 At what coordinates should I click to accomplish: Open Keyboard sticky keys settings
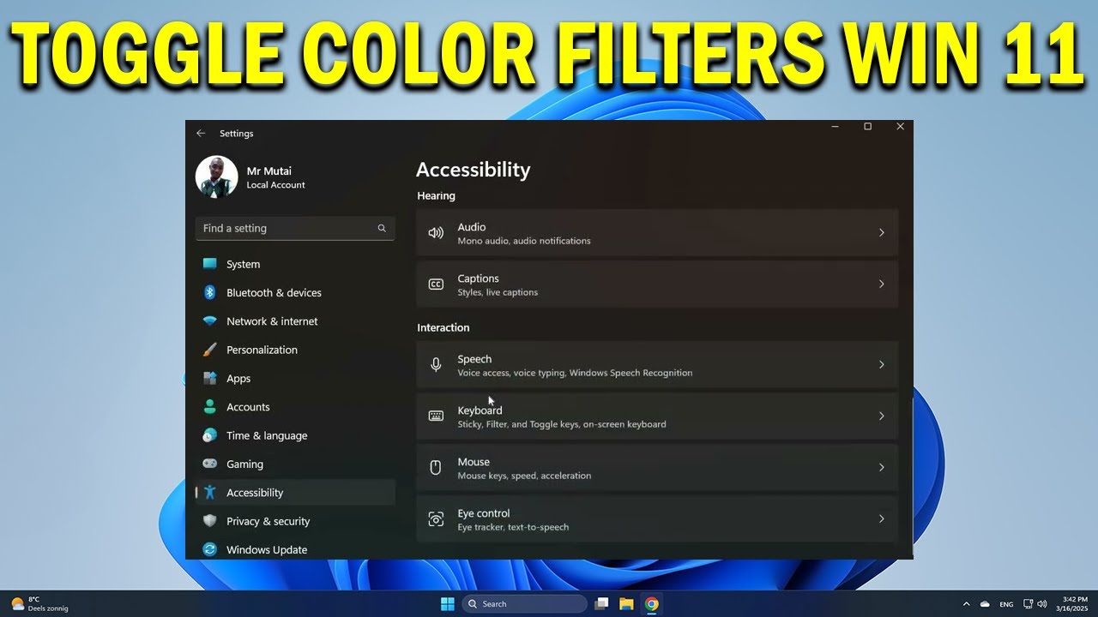pos(657,416)
